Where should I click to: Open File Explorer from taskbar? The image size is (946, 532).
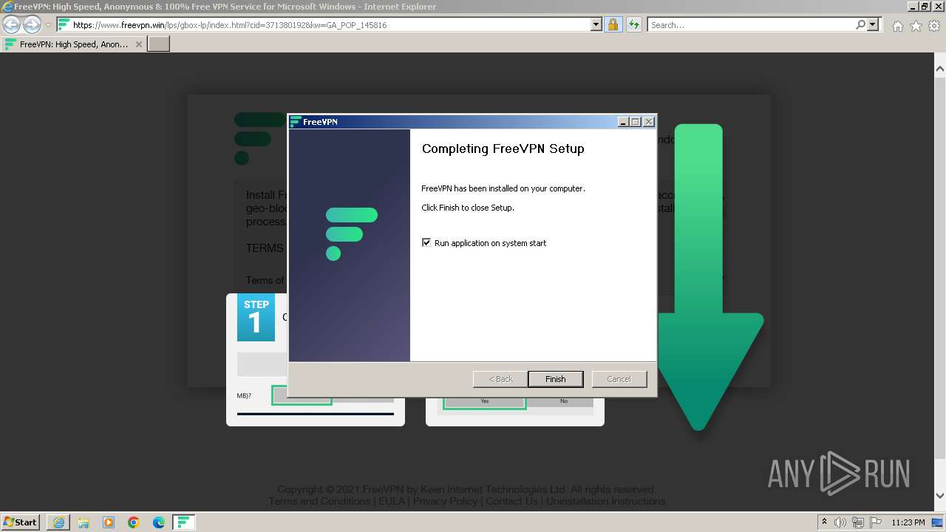coord(84,522)
